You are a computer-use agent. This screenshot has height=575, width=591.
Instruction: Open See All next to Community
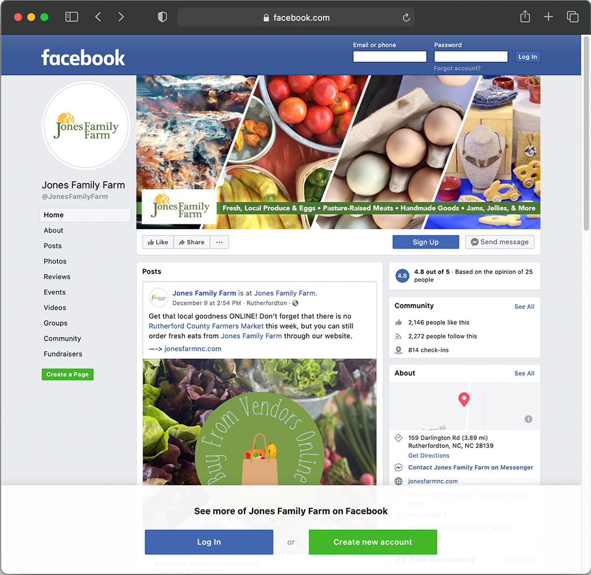tap(524, 306)
